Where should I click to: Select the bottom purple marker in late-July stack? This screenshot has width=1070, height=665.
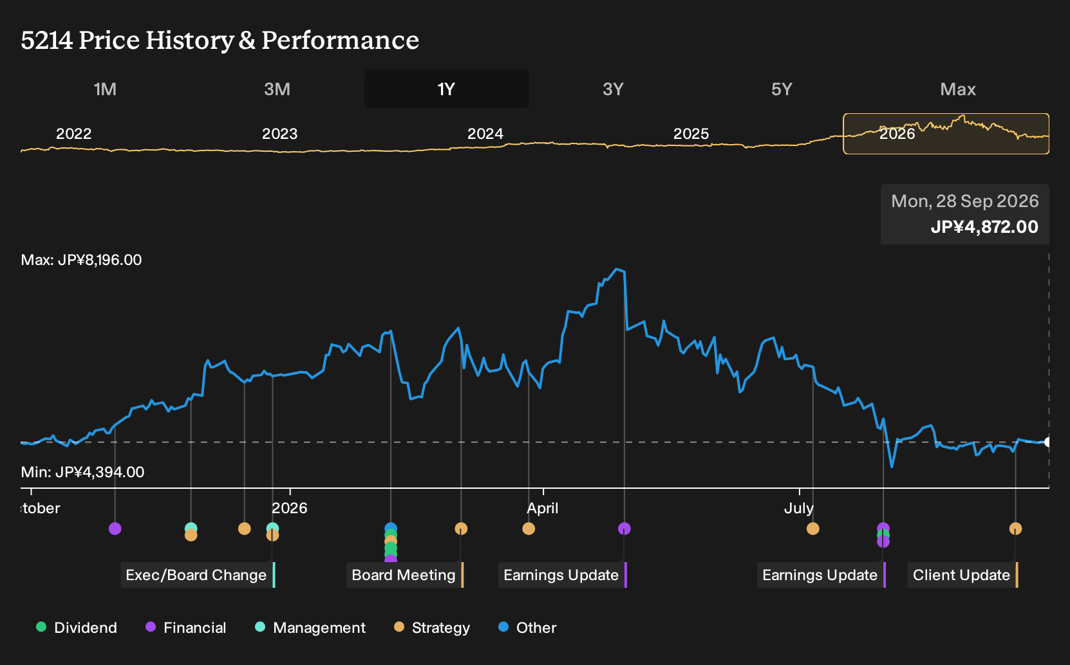point(883,542)
